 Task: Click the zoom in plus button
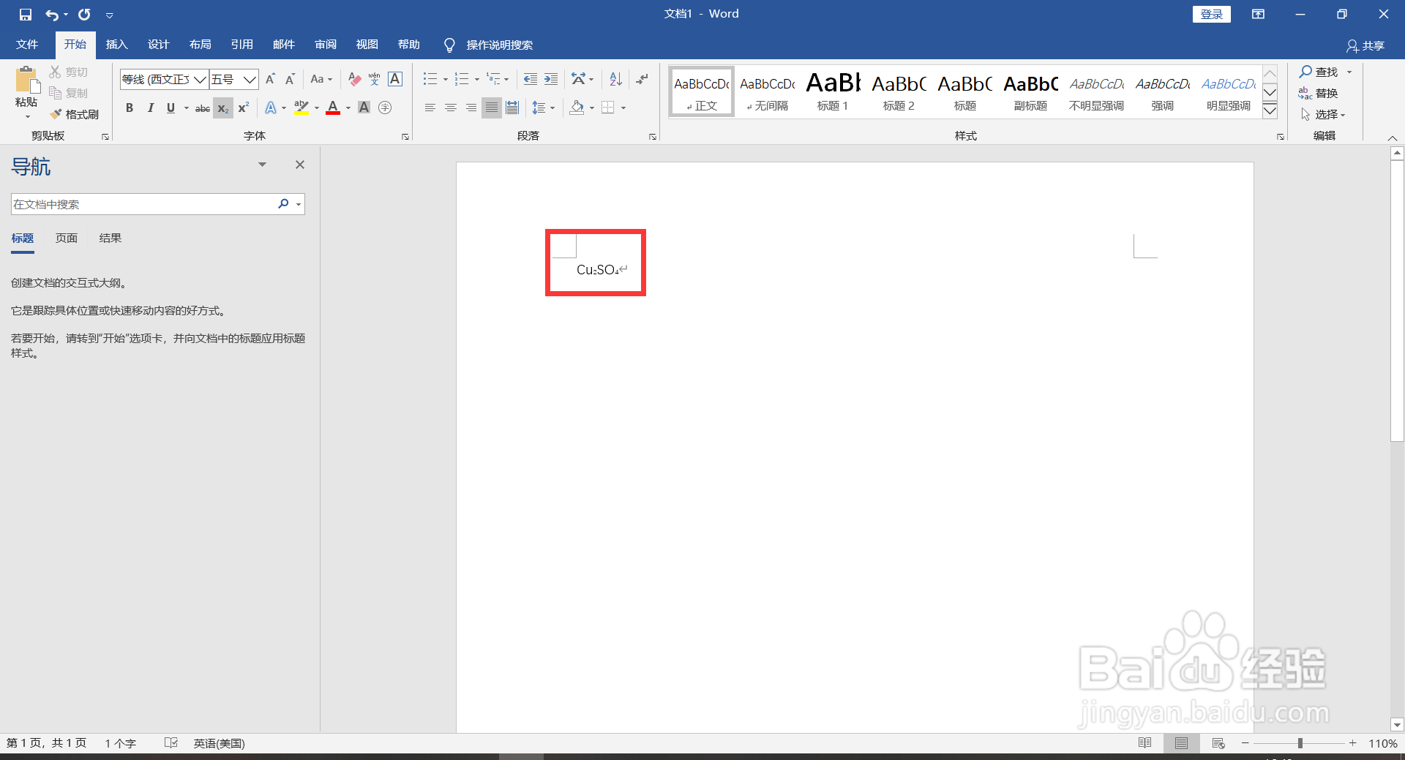[x=1353, y=743]
